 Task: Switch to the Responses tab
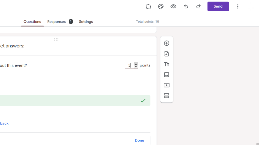click(56, 22)
